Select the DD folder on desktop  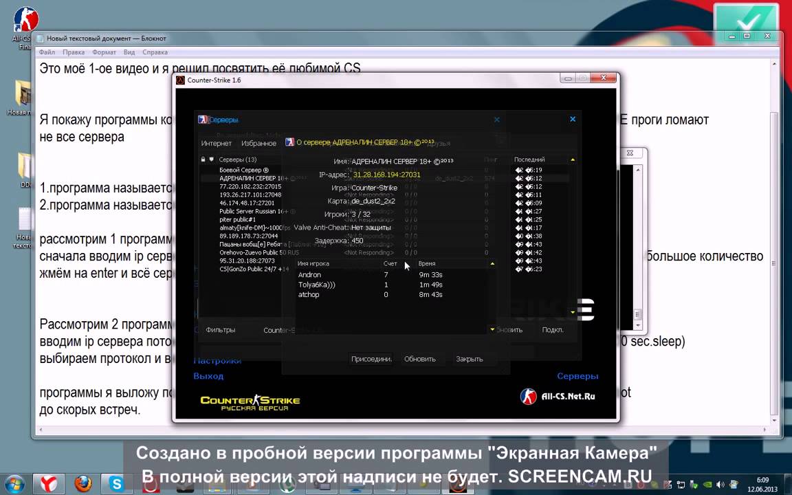click(25, 169)
